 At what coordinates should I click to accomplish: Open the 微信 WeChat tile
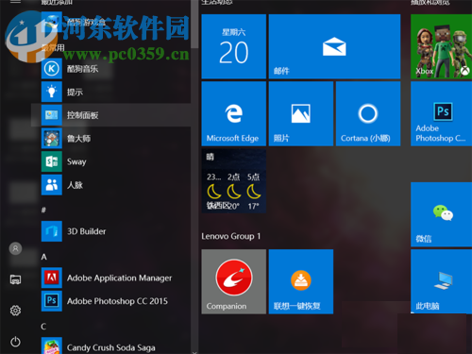[441, 214]
